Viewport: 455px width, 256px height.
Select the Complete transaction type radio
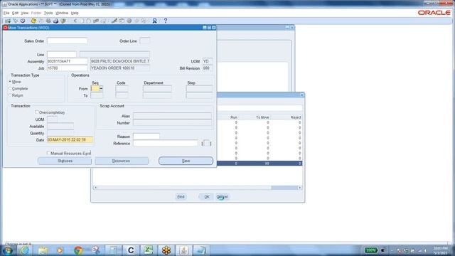click(10, 88)
